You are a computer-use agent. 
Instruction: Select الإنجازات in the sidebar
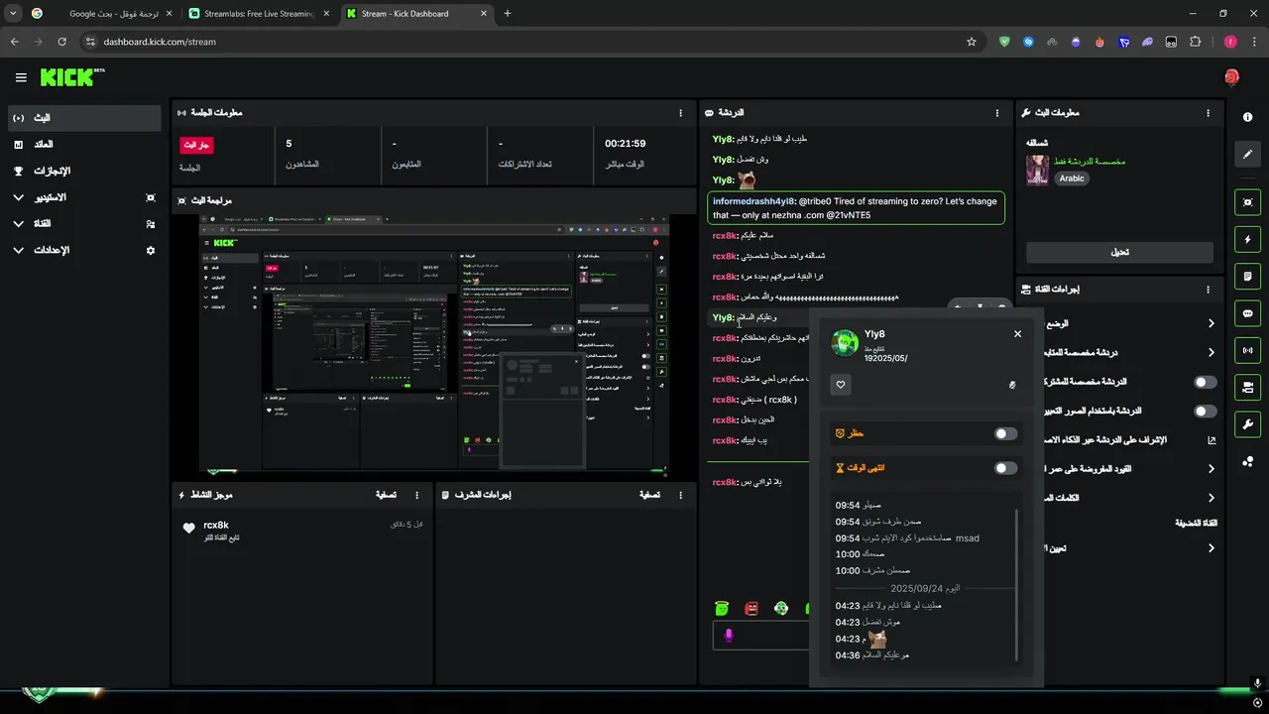click(x=84, y=171)
